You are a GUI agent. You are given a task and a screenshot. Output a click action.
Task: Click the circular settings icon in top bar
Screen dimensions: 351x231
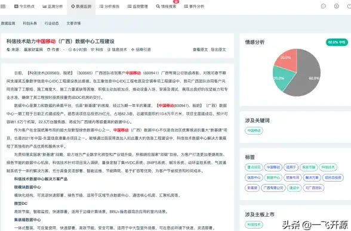pyautogui.click(x=337, y=6)
